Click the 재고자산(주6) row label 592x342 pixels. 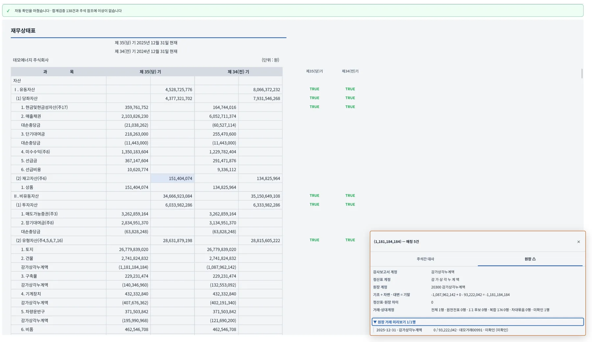pos(31,178)
